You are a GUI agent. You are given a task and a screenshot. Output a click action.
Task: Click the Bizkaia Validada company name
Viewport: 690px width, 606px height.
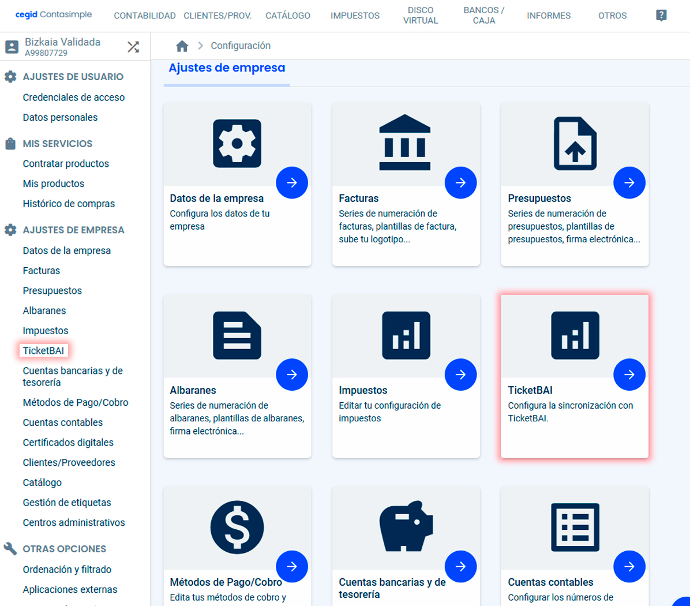[x=62, y=42]
